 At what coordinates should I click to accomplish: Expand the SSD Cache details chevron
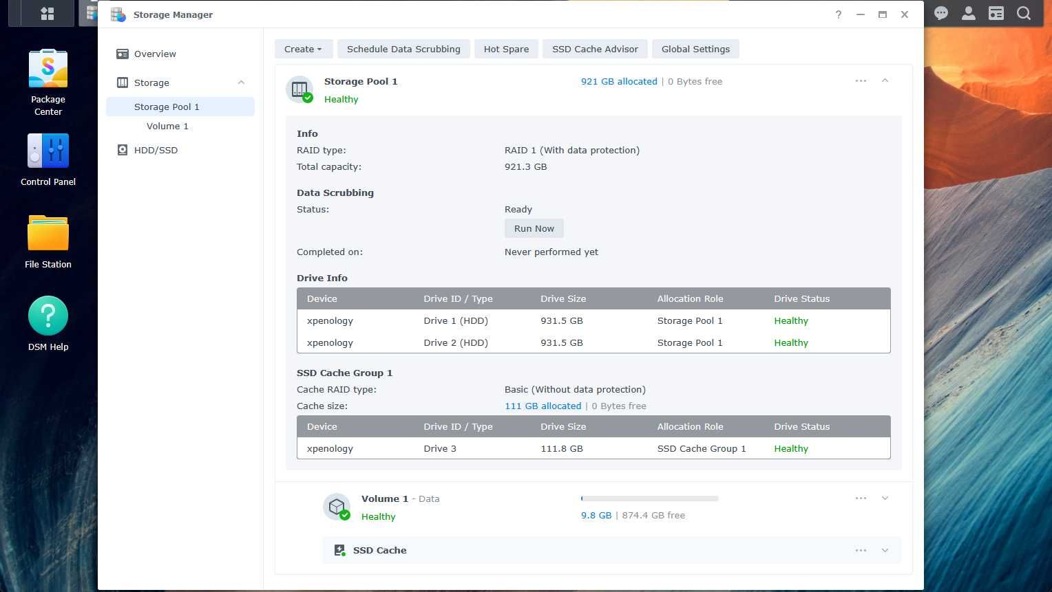[x=885, y=550]
